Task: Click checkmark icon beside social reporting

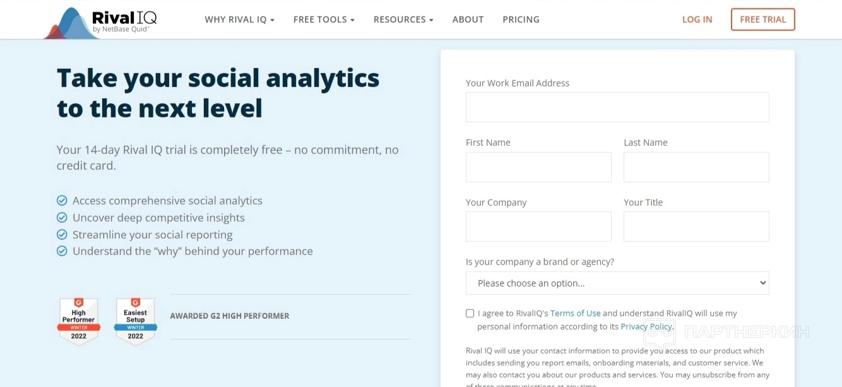Action: (x=62, y=235)
